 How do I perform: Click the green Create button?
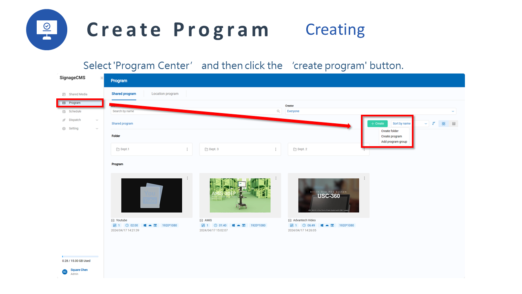click(x=377, y=124)
